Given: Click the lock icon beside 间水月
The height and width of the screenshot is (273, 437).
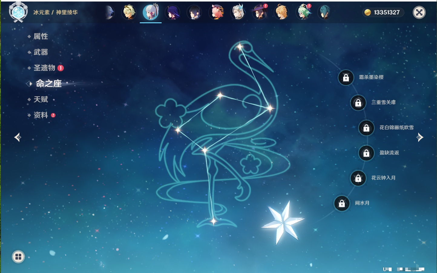Looking at the screenshot, I should [x=342, y=204].
